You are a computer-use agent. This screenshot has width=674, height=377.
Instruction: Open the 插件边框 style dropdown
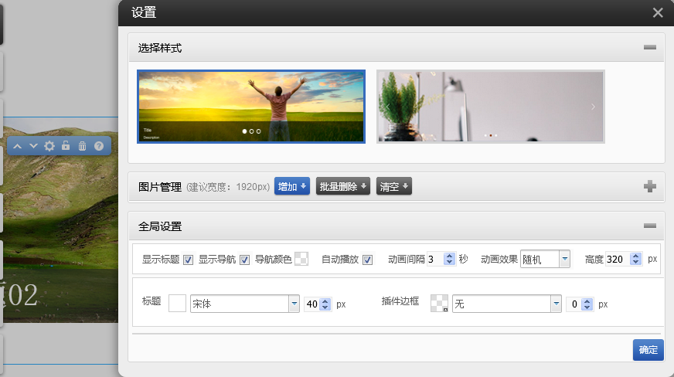coord(556,304)
